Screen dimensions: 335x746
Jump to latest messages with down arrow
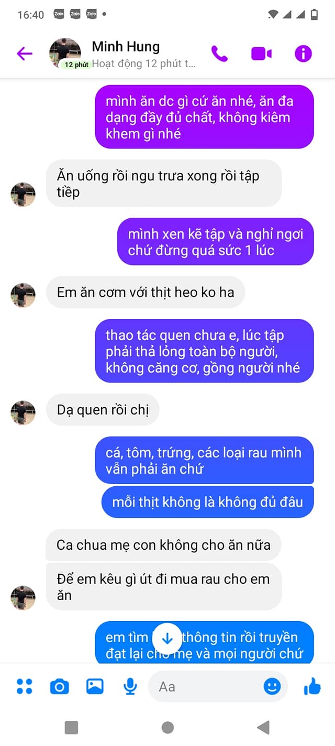click(x=167, y=638)
